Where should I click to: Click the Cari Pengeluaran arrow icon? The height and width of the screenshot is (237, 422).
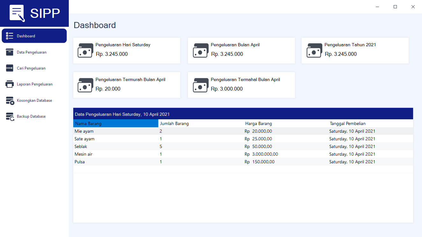pos(10,68)
